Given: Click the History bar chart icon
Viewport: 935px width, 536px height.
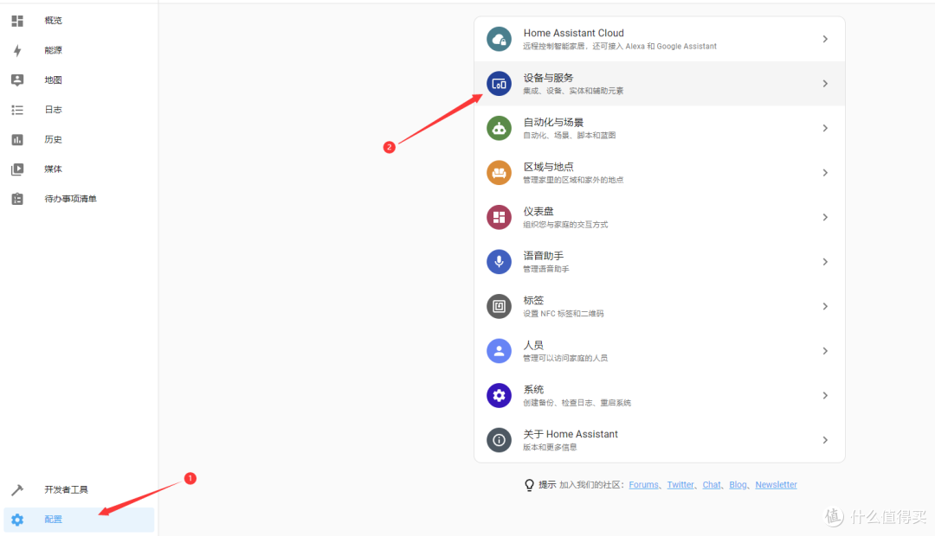Looking at the screenshot, I should pyautogui.click(x=17, y=139).
